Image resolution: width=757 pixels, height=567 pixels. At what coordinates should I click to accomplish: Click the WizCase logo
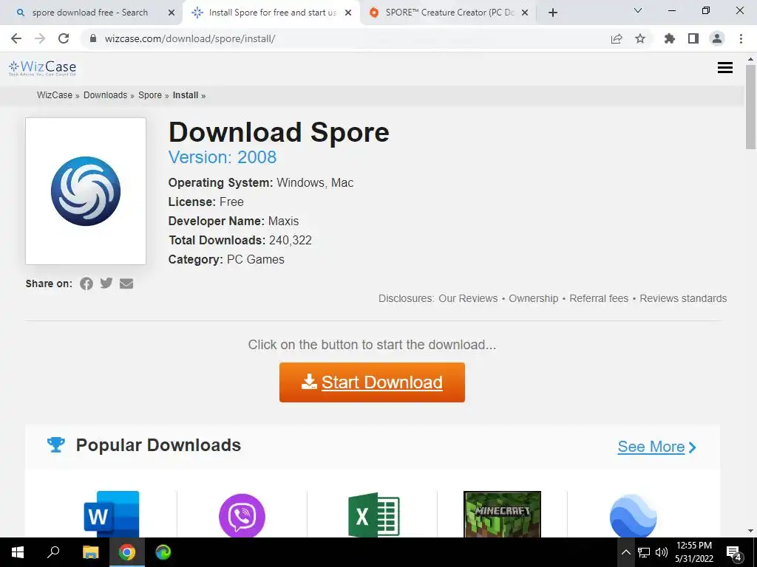pos(42,68)
